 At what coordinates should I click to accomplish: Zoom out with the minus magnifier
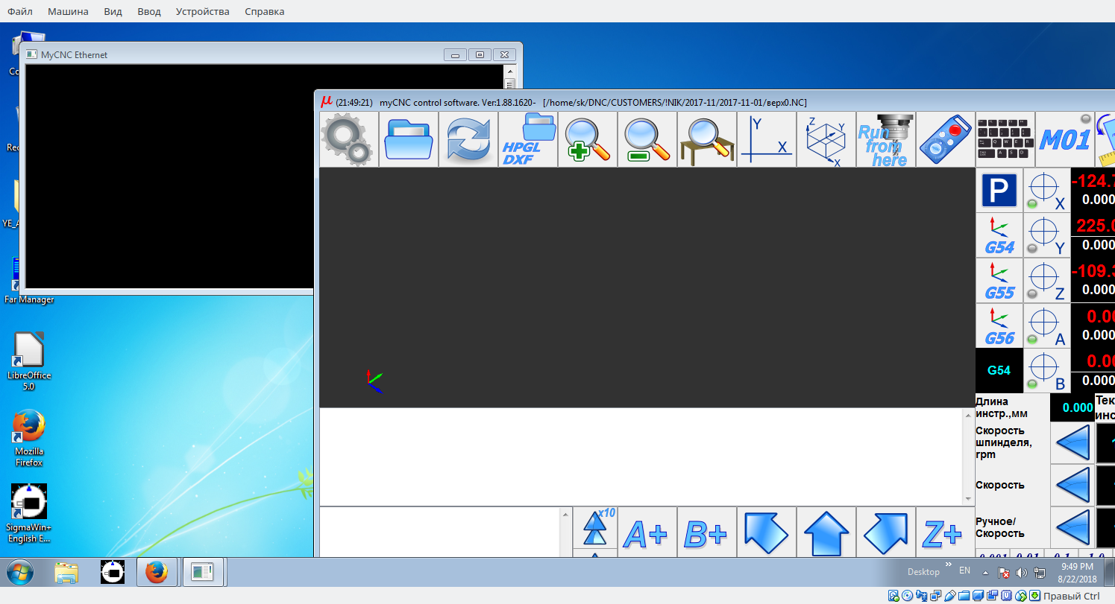pos(647,139)
